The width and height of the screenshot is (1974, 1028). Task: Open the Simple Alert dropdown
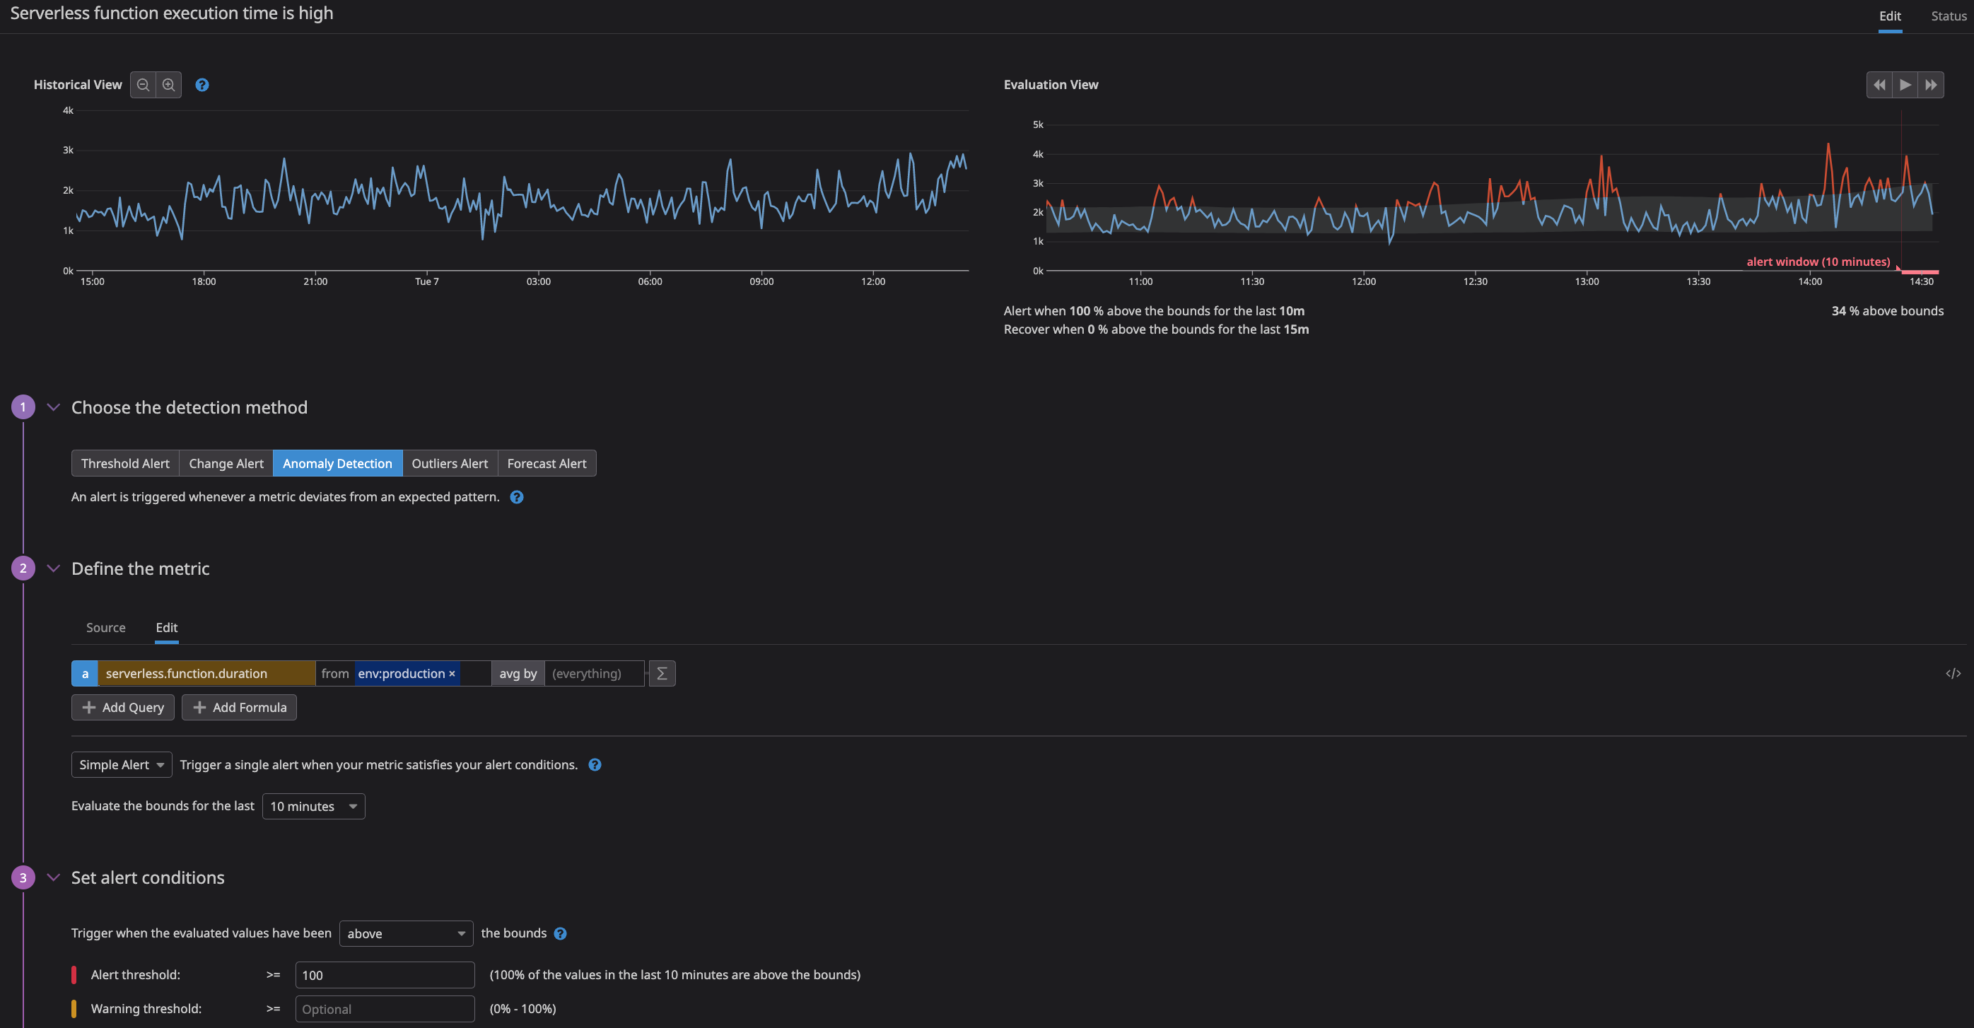[x=122, y=764]
